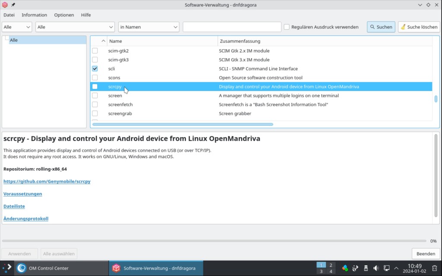Tick the screen package checkbox
Image resolution: width=442 pixels, height=276 pixels.
point(95,95)
